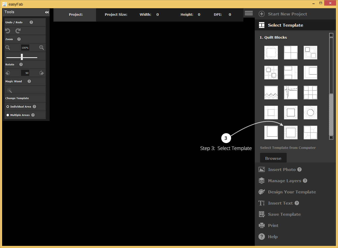The width and height of the screenshot is (338, 248).
Task: Open Start New Project section
Action: coord(295,14)
